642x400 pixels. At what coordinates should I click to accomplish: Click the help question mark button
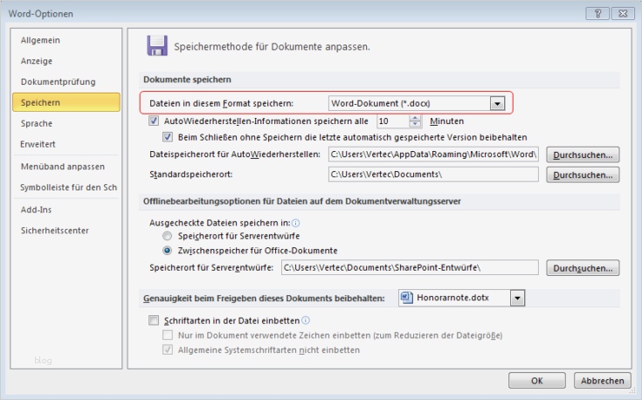pos(602,13)
